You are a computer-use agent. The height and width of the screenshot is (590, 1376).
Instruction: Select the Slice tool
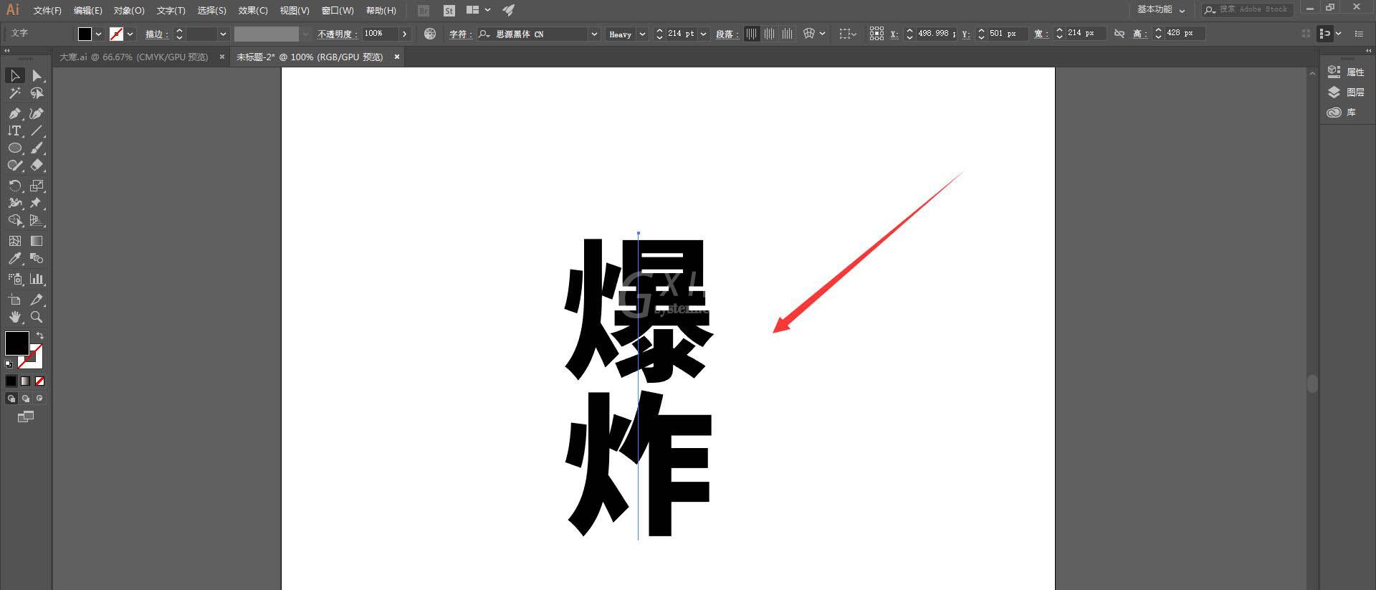click(37, 300)
